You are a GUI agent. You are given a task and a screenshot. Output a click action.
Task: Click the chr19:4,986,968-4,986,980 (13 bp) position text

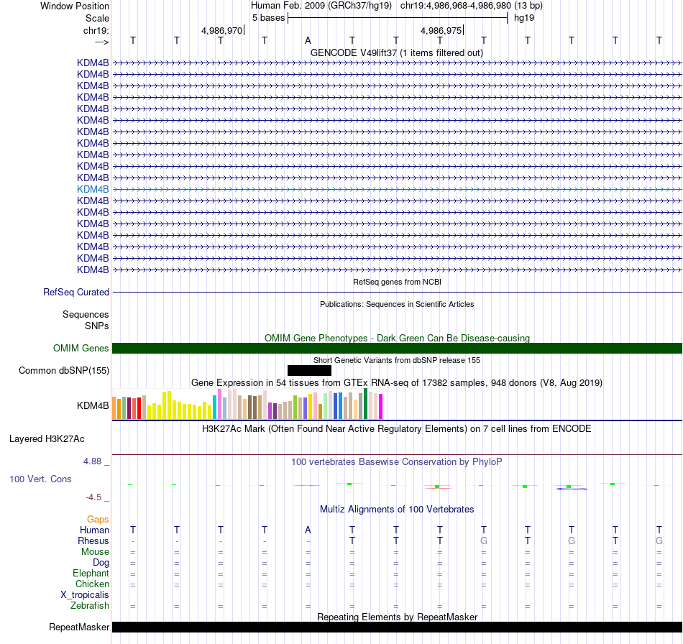coord(472,6)
